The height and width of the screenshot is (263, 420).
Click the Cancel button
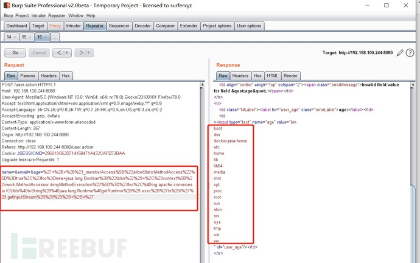(39, 53)
